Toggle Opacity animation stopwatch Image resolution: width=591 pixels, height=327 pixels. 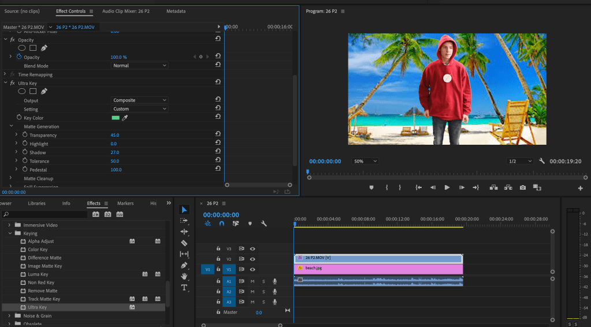(x=19, y=57)
